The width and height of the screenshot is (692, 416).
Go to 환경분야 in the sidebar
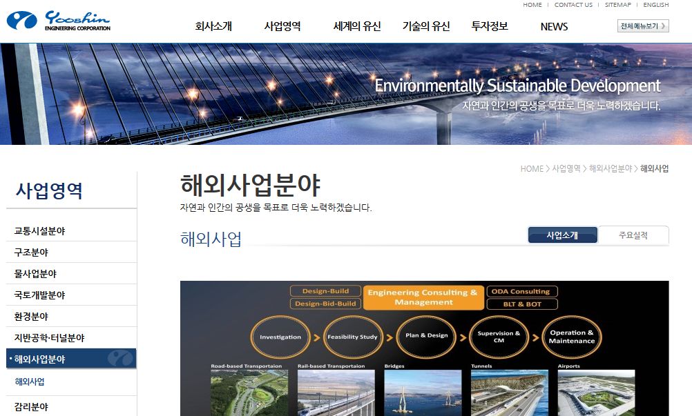[x=32, y=317]
